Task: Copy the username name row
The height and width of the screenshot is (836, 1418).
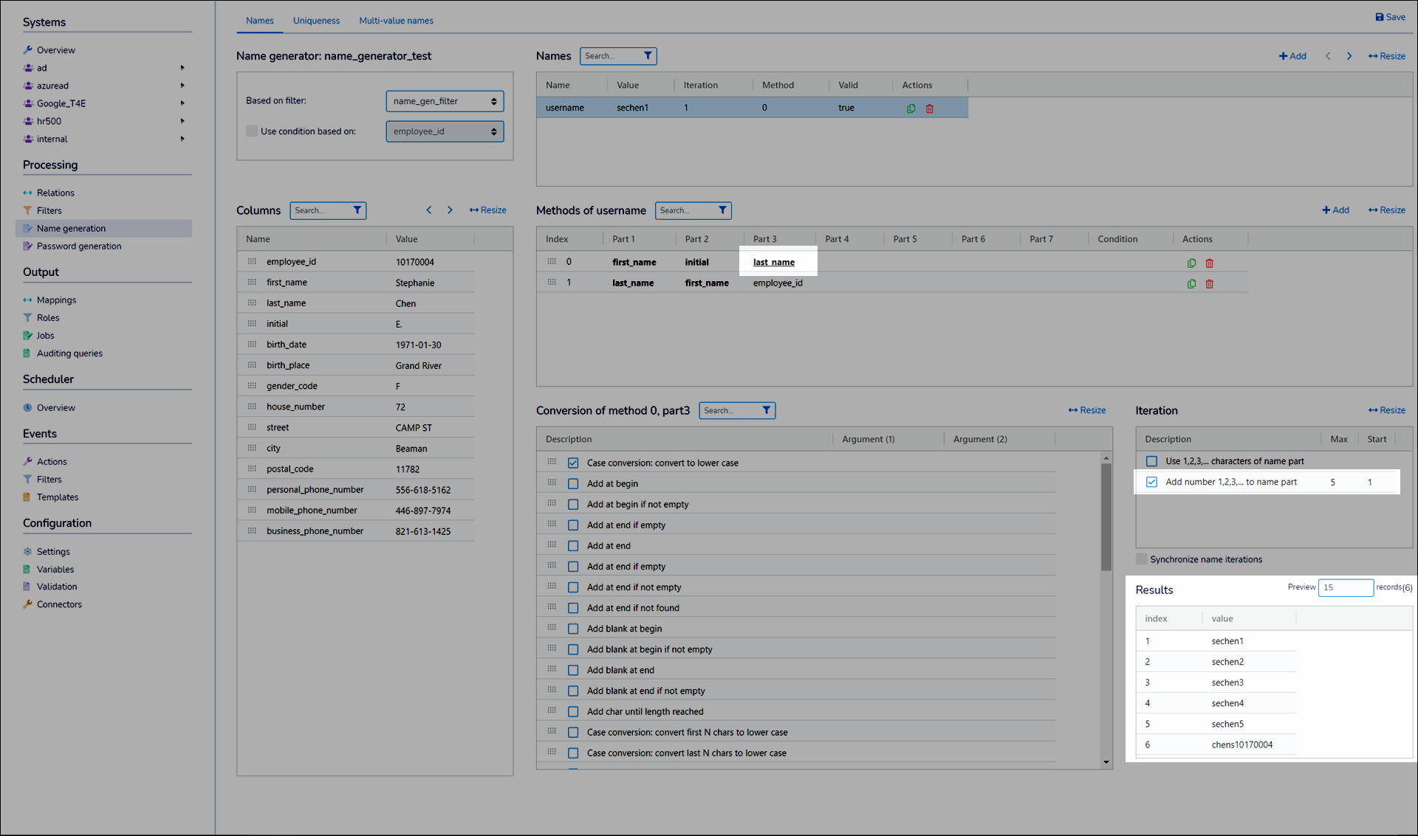Action: [911, 108]
